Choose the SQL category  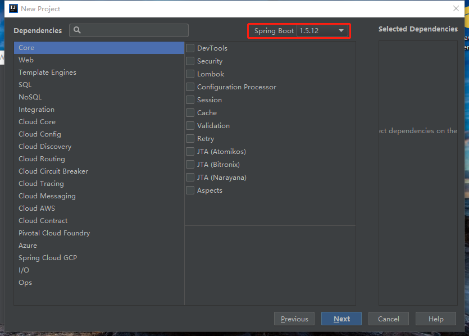[x=99, y=85]
